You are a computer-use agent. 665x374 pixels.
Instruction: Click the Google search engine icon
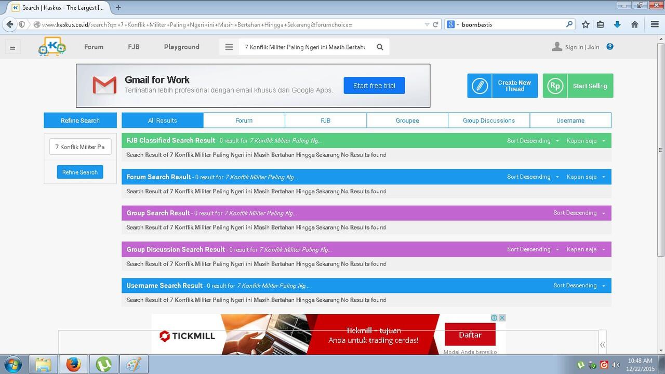450,24
